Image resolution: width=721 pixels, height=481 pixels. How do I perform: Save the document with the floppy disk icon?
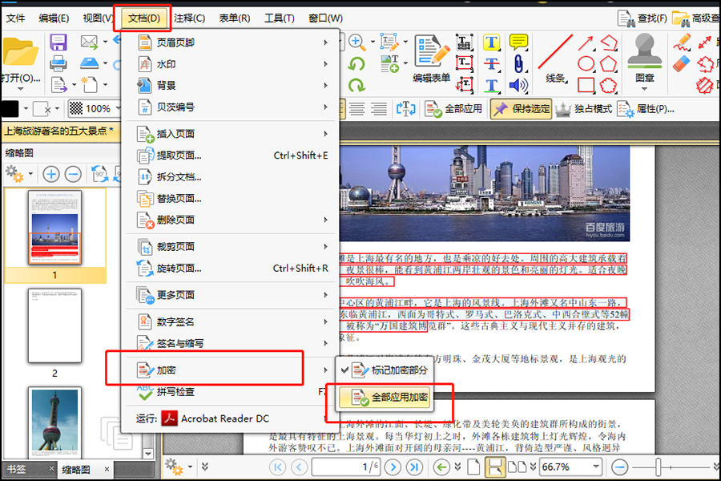58,42
